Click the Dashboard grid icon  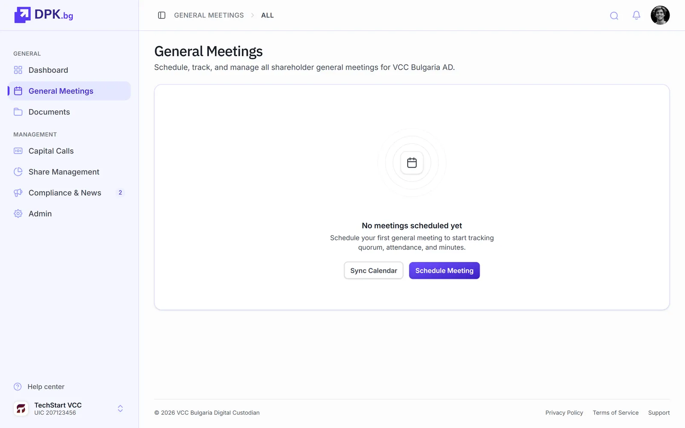pos(18,70)
